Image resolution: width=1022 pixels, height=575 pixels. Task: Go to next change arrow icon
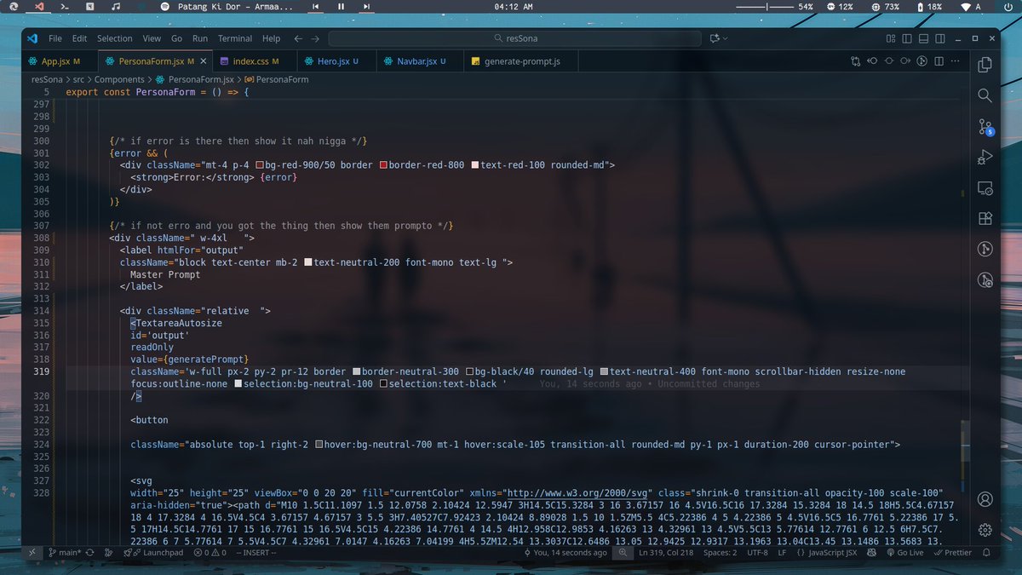[904, 61]
